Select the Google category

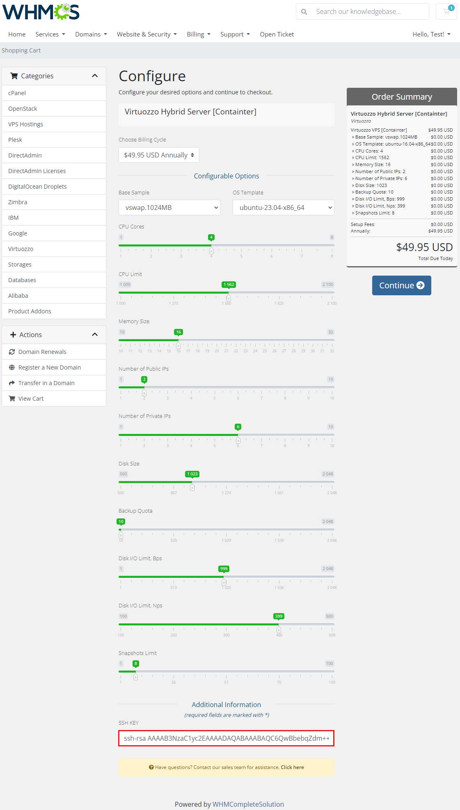click(x=54, y=233)
